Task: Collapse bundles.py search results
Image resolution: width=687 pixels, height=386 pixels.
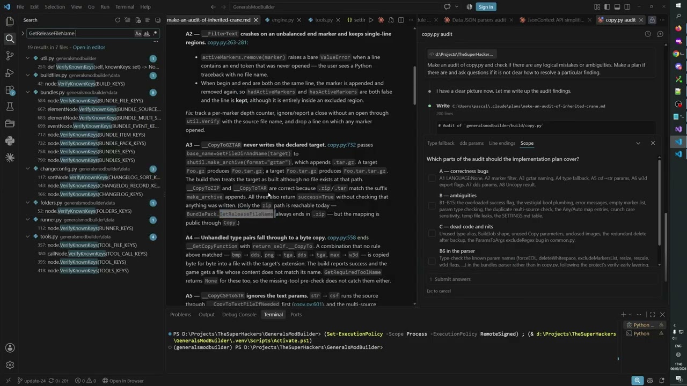Action: click(x=28, y=92)
